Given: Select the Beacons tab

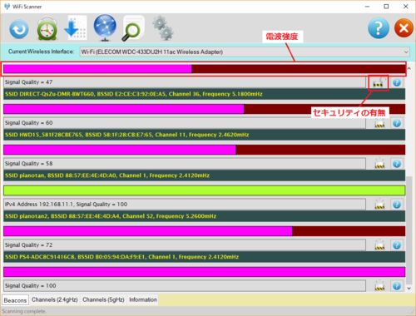Looking at the screenshot, I should point(15,300).
